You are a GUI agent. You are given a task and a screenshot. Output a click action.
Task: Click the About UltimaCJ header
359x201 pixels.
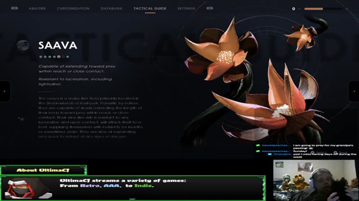click(43, 170)
